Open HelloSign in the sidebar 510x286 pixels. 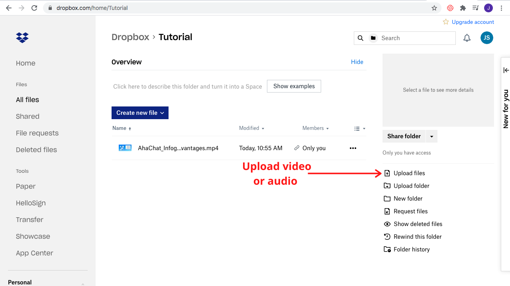click(x=31, y=203)
